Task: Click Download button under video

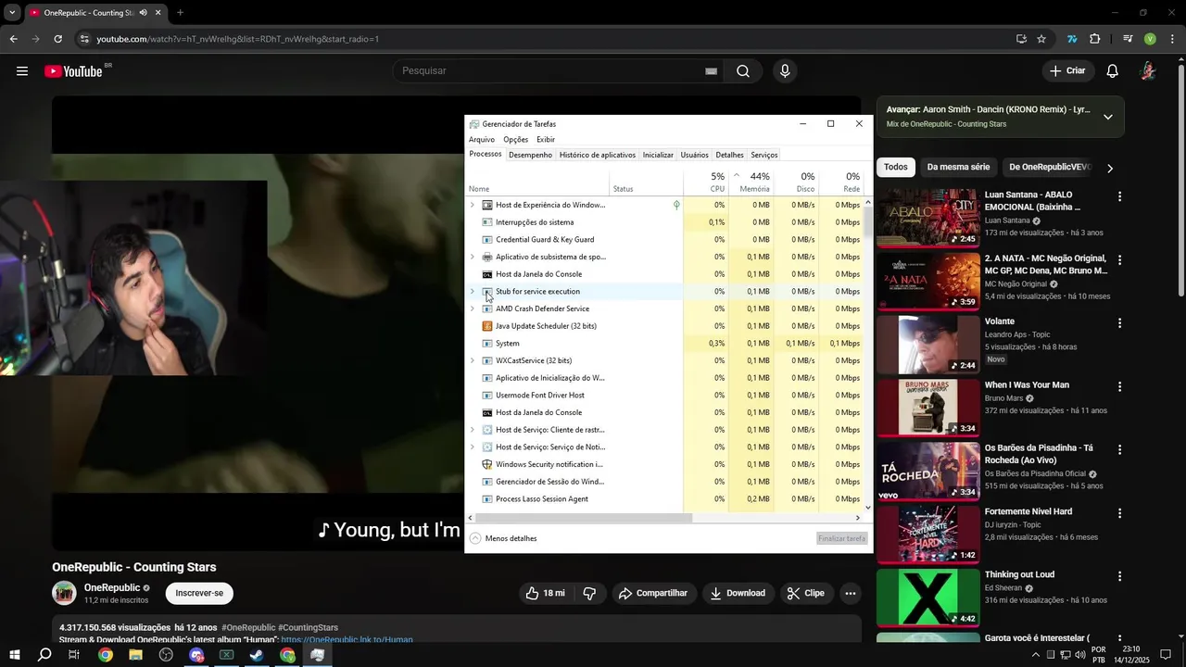Action: (738, 593)
